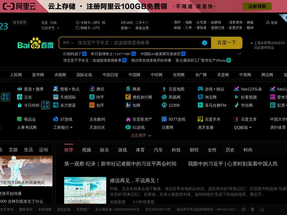Image resolution: width=287 pixels, height=215 pixels.
Task: Open Tmall International icon
Action: point(56,97)
